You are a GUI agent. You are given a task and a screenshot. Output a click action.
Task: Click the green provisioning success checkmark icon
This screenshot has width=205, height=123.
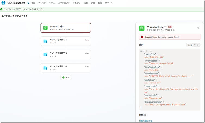[1, 9]
